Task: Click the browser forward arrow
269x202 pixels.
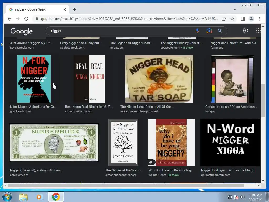Action: pos(18,19)
